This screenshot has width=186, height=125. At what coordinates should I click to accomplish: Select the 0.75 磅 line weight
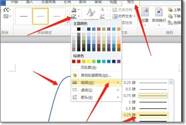click(x=145, y=96)
